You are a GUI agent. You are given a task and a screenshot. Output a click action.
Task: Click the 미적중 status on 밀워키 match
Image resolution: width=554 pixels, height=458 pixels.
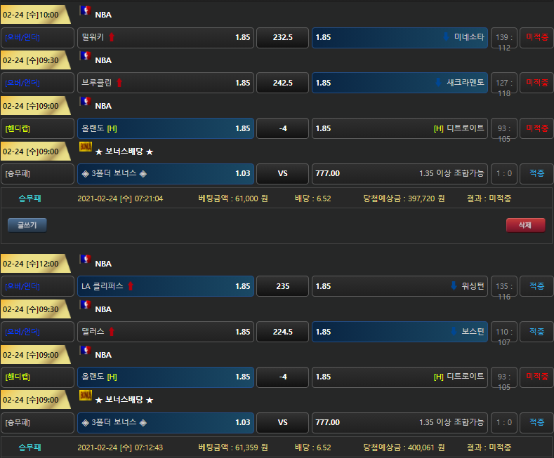(x=536, y=37)
